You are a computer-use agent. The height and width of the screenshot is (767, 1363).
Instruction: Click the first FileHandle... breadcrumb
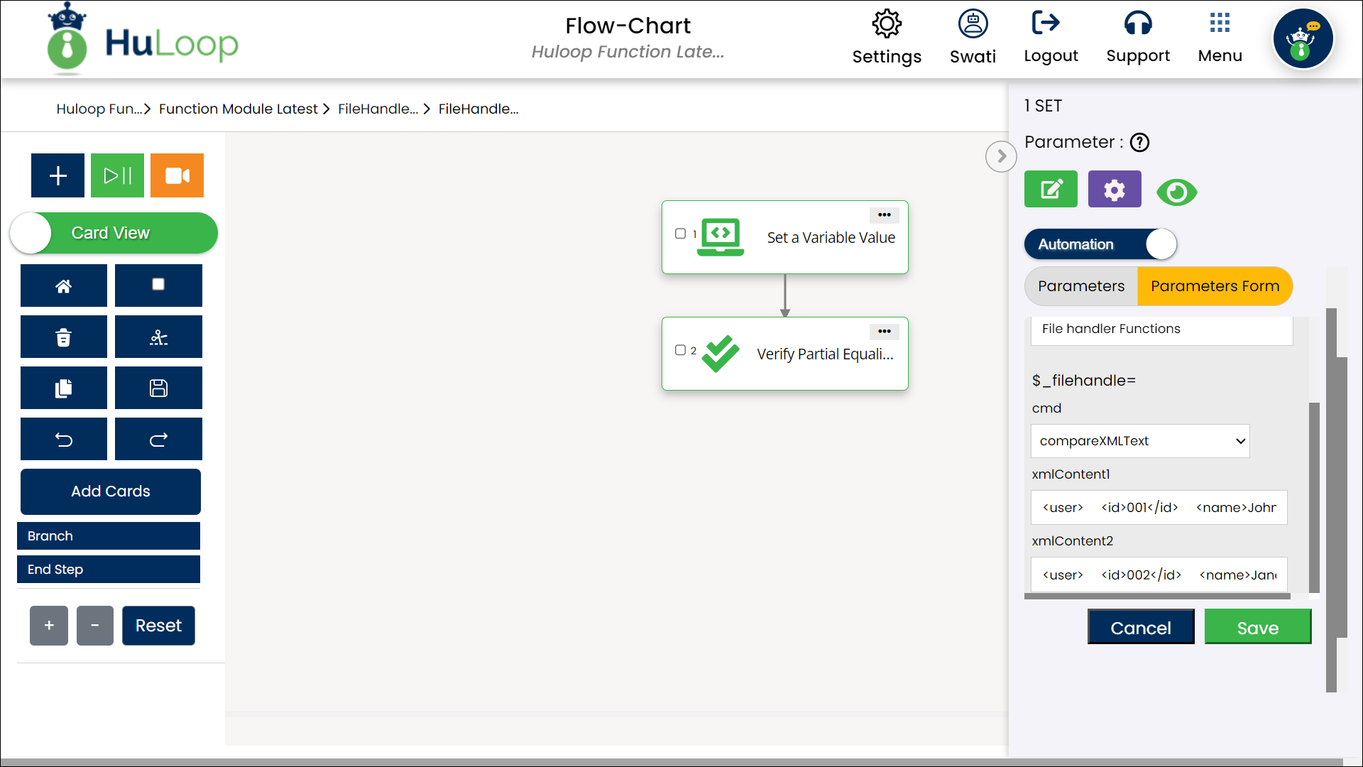[x=378, y=109]
